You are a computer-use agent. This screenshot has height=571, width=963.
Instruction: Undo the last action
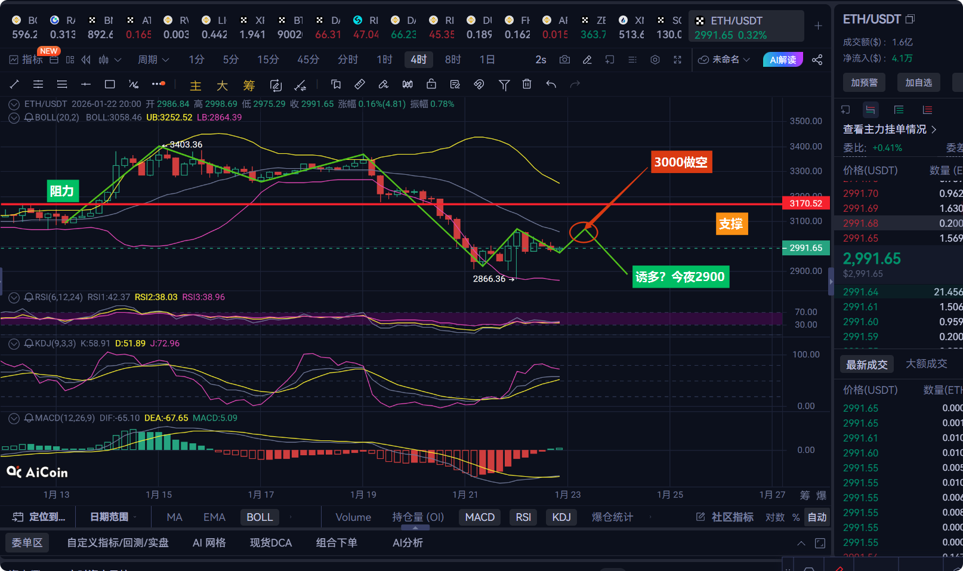coord(551,84)
